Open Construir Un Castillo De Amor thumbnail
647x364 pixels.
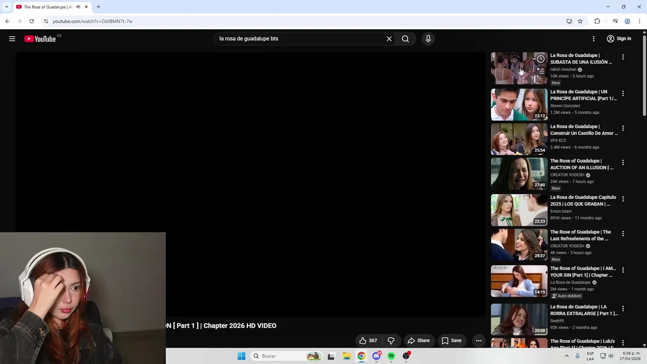click(519, 139)
